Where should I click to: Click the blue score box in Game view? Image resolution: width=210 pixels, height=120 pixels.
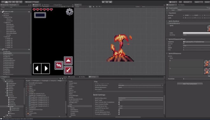[40, 15]
